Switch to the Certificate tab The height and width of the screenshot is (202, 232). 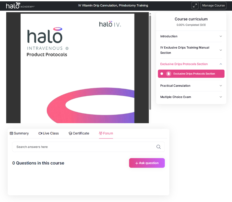pyautogui.click(x=79, y=133)
